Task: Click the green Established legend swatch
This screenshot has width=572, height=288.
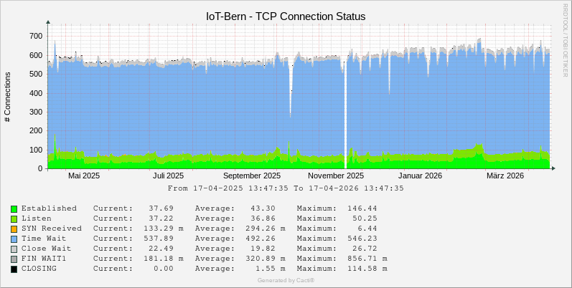Action: pos(14,208)
